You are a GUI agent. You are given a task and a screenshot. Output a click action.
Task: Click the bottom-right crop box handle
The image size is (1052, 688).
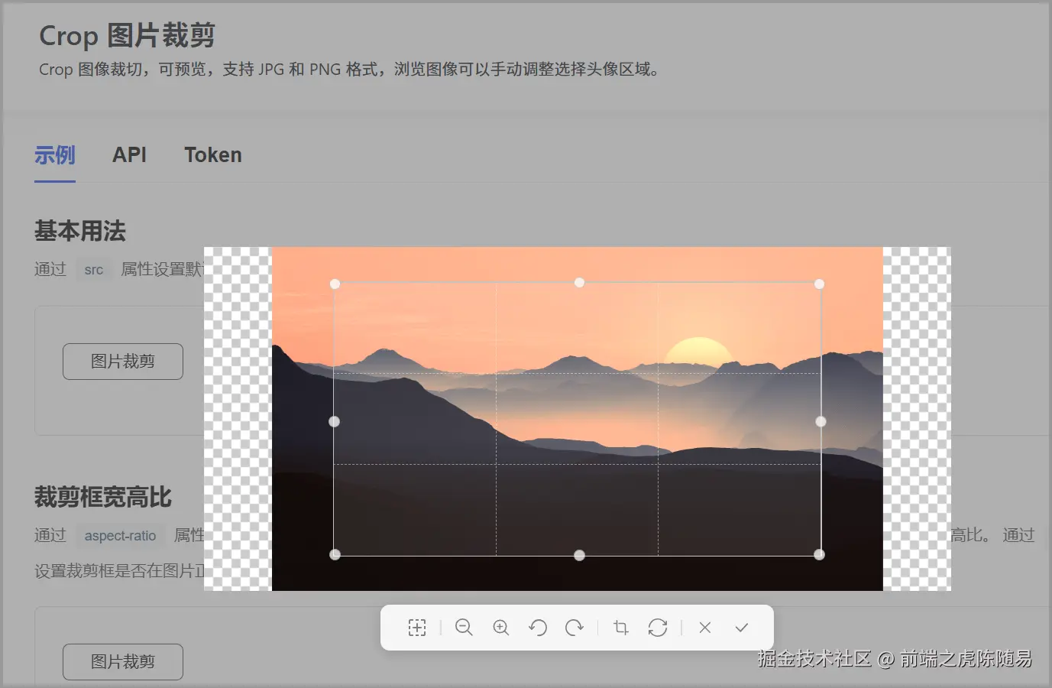(820, 555)
